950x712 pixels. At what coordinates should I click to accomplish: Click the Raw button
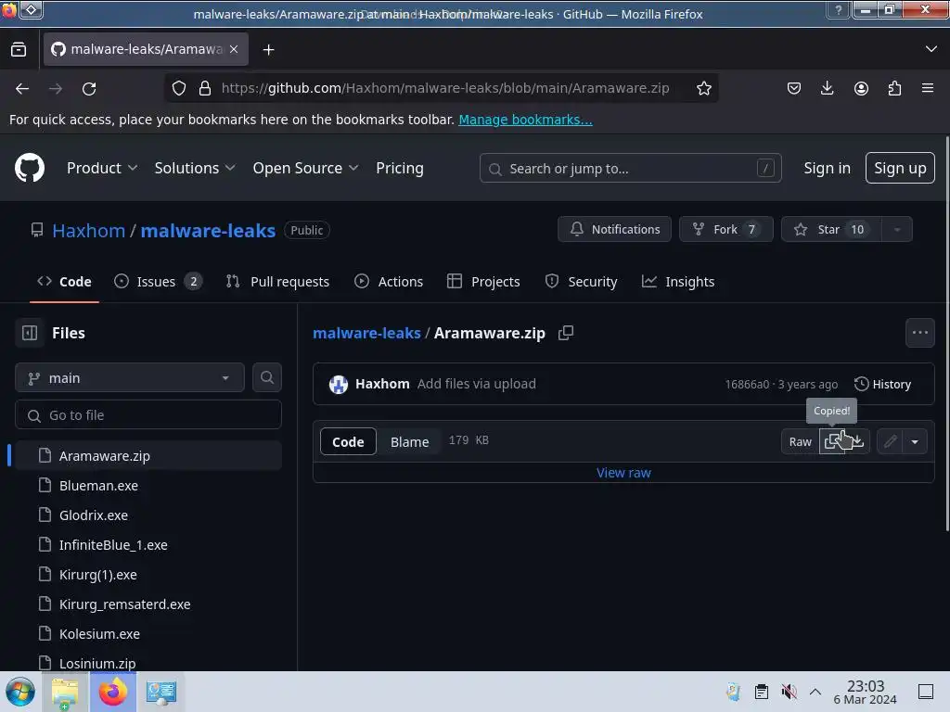pos(800,441)
